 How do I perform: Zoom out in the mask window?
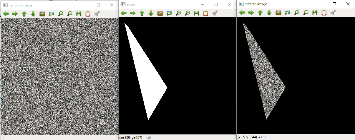[188, 13]
